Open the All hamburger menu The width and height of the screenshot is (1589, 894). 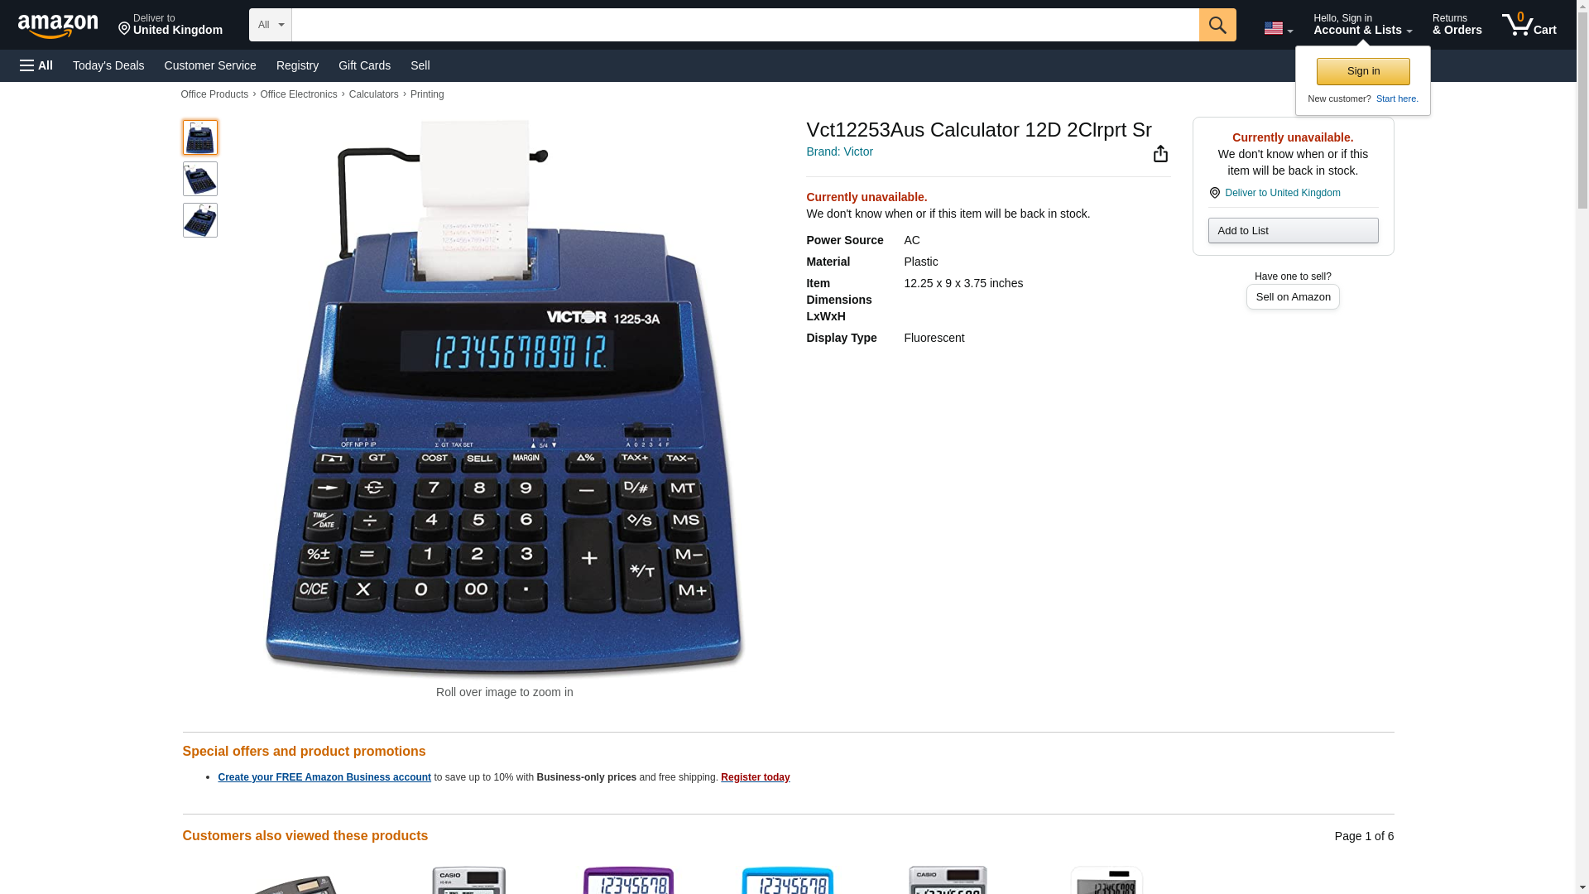[36, 65]
